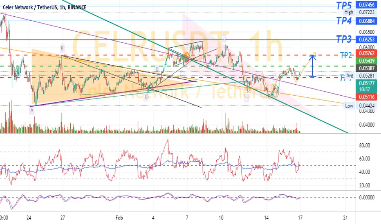Click the 60.00 RSI scale value
Image resolution: width=381 pixels, height=224 pixels.
point(365,158)
